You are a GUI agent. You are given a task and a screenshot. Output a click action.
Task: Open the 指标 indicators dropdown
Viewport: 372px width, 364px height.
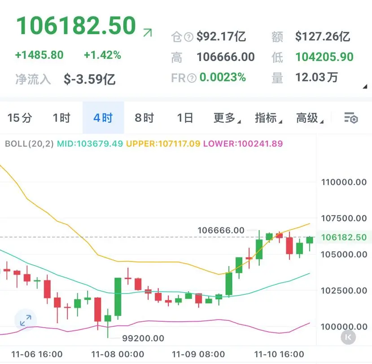click(268, 118)
